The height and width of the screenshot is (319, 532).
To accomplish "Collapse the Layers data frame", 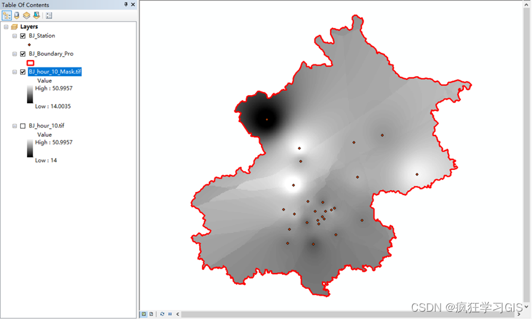I will pyautogui.click(x=6, y=27).
